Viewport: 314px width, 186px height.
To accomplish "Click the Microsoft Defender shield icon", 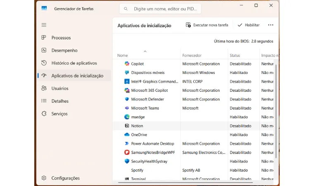I will [127, 99].
